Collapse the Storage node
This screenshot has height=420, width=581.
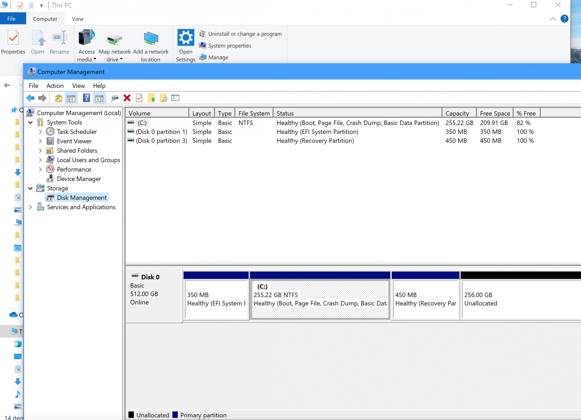coord(30,189)
